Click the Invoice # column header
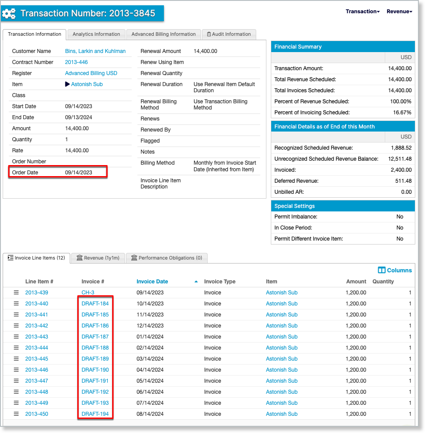The height and width of the screenshot is (433, 425). click(x=93, y=282)
